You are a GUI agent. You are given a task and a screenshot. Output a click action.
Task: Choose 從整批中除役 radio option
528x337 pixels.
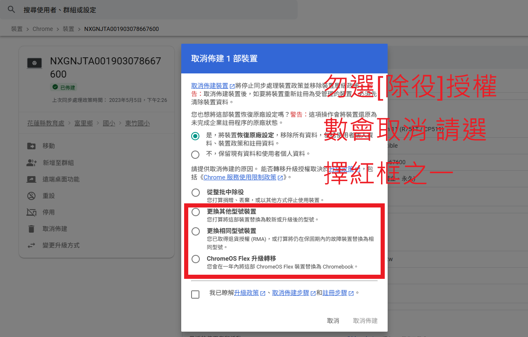(195, 193)
